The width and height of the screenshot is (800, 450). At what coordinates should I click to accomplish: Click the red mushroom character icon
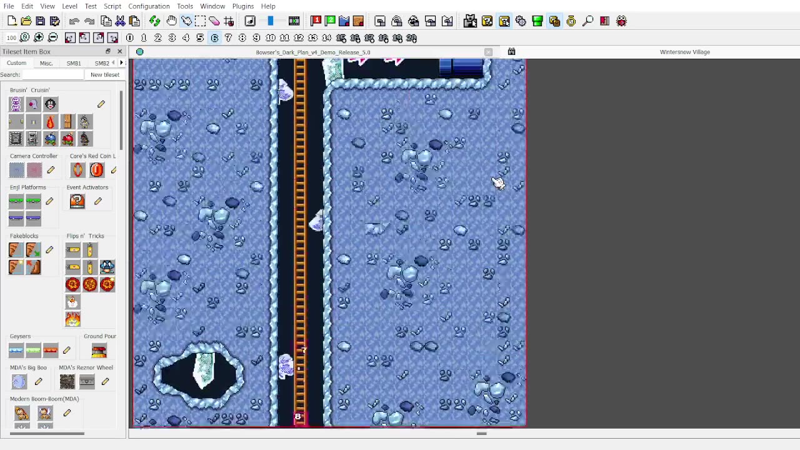(621, 21)
